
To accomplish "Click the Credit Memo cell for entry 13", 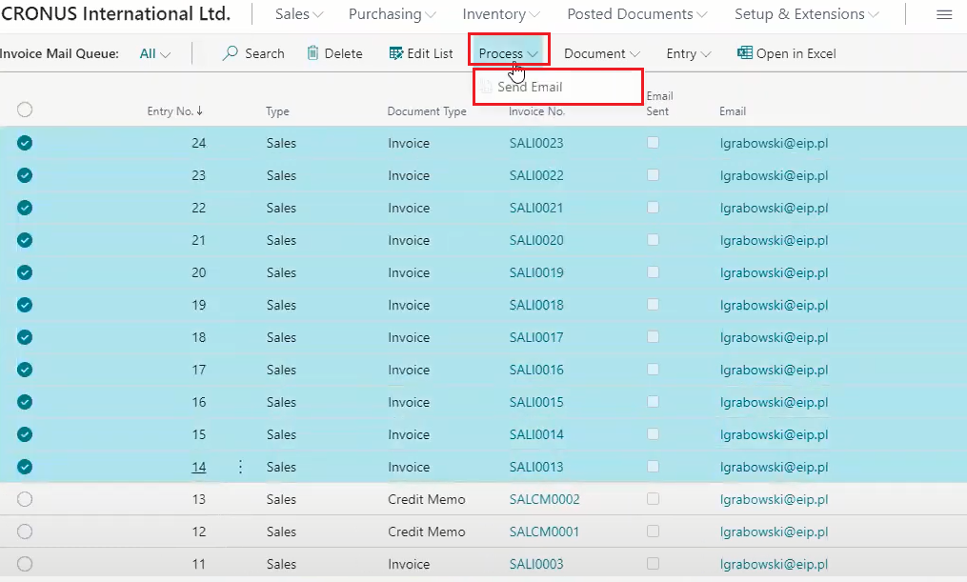I will (x=427, y=499).
